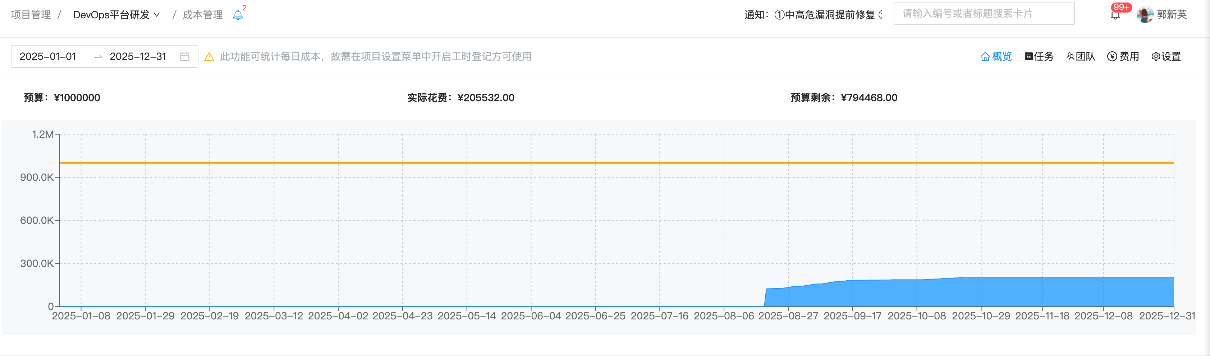Click the end date 2025-12-31 field
This screenshot has width=1210, height=356.
(138, 56)
